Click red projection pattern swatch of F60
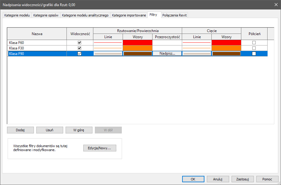Screen dimensions: 281x185 tap(138, 43)
